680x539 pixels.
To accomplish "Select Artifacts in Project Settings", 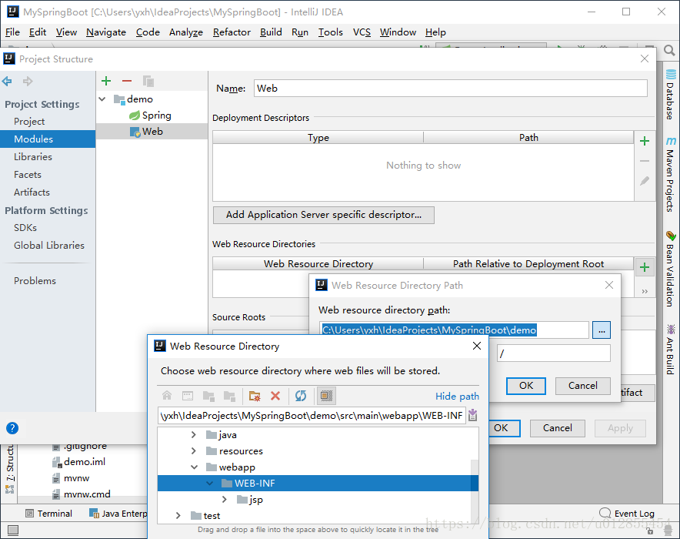I will point(32,192).
